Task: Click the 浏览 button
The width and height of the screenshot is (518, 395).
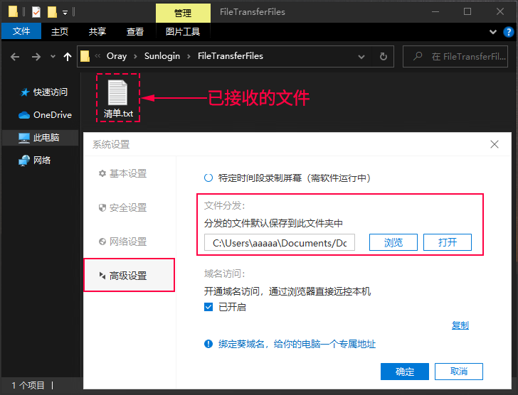Action: click(x=393, y=242)
